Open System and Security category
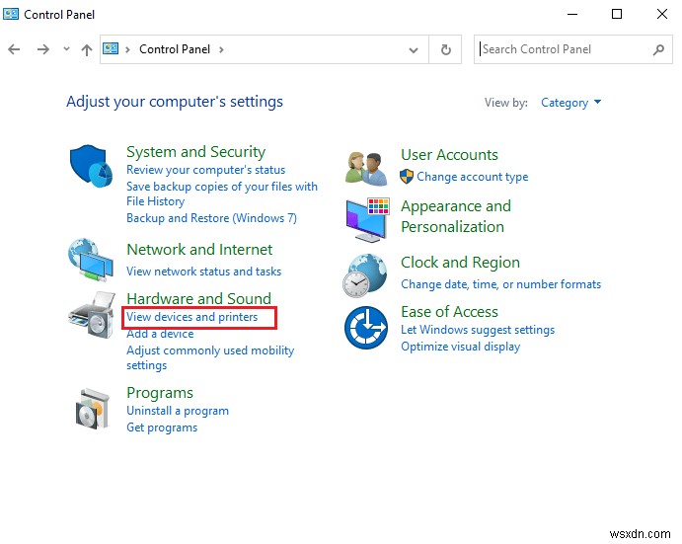 195,152
